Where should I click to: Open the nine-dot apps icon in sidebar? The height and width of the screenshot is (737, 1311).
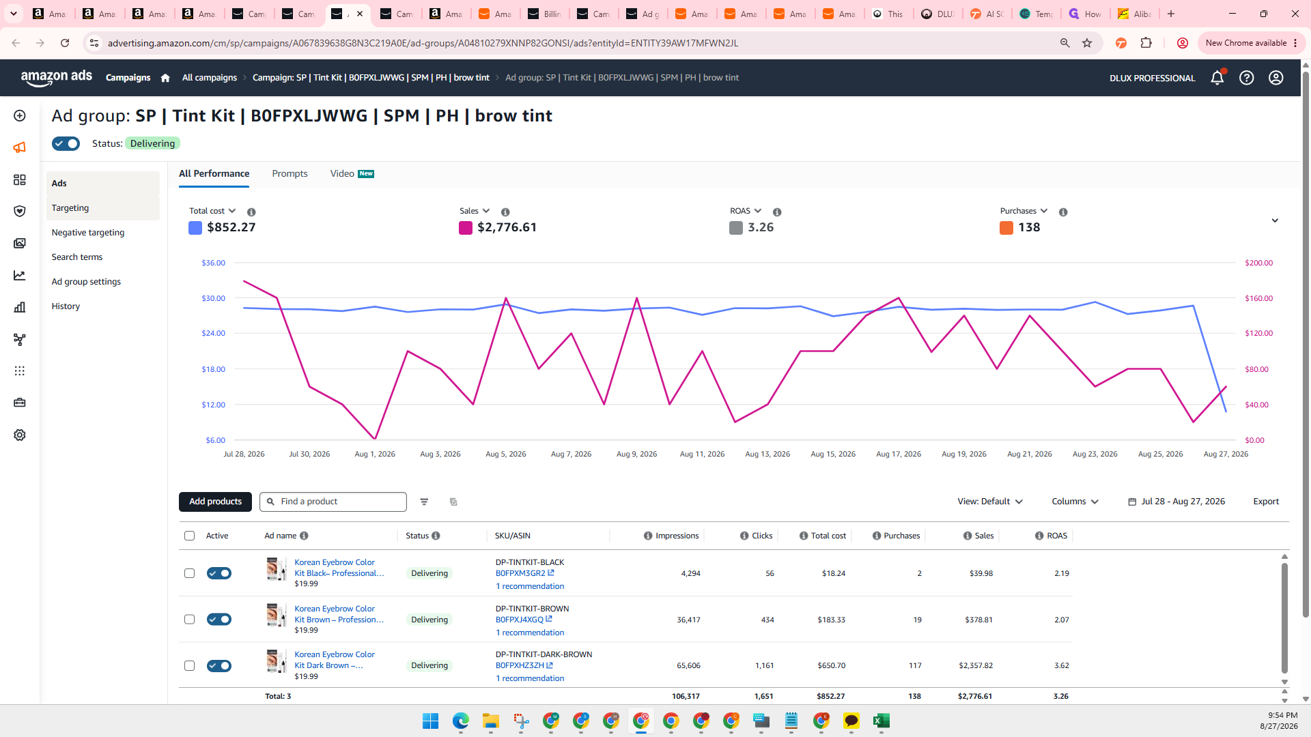[x=20, y=371]
